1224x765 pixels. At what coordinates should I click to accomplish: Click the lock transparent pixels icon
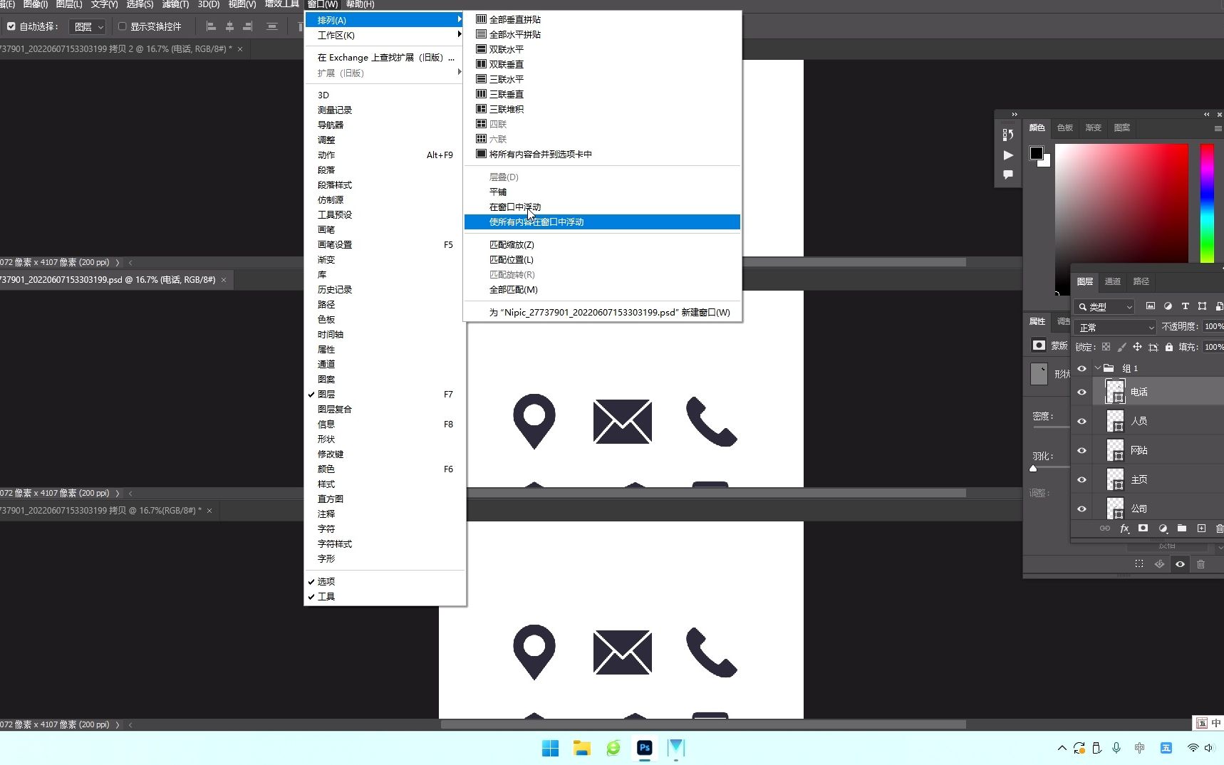click(x=1107, y=347)
